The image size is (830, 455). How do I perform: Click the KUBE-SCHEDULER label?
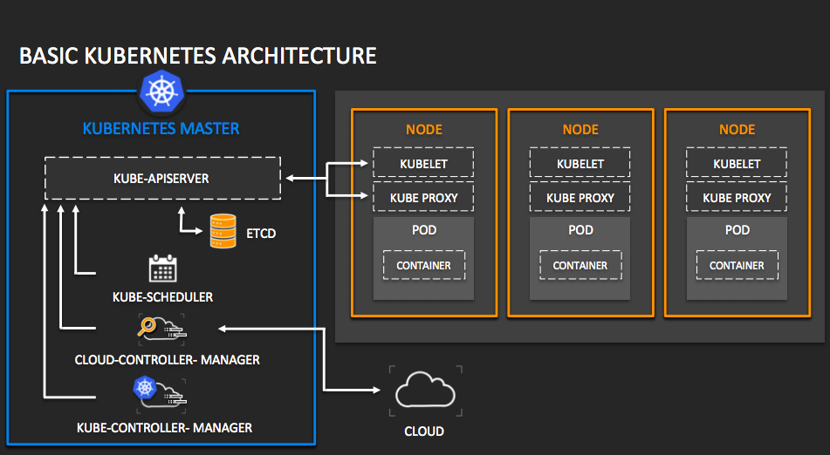162,297
